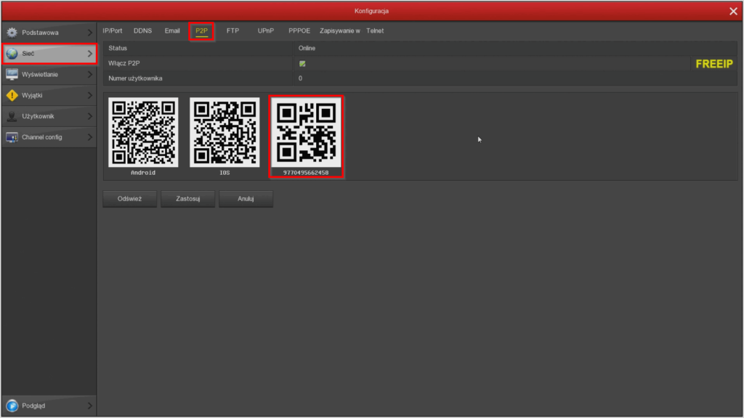Open Podstawowa settings via gear icon
Screen dimensions: 744x418
coord(11,32)
